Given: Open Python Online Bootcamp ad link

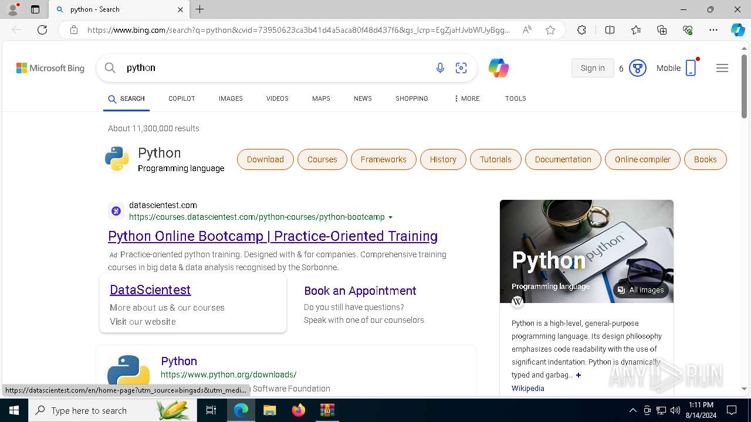Looking at the screenshot, I should point(273,236).
